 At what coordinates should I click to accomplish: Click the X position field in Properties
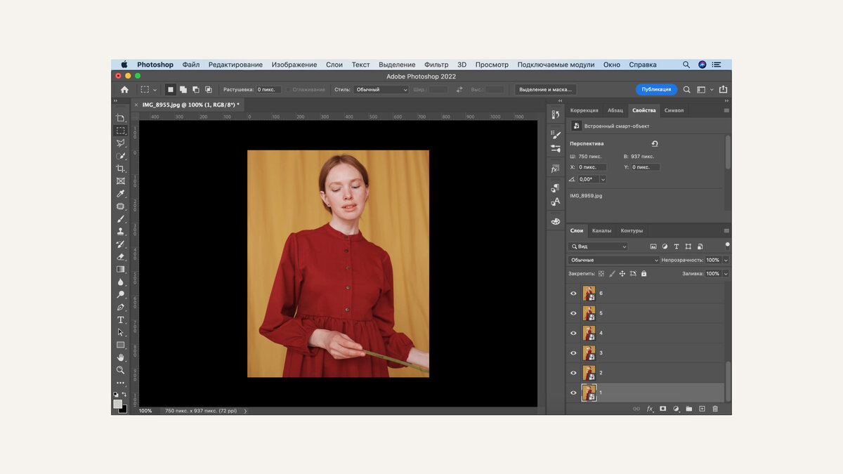pos(592,167)
